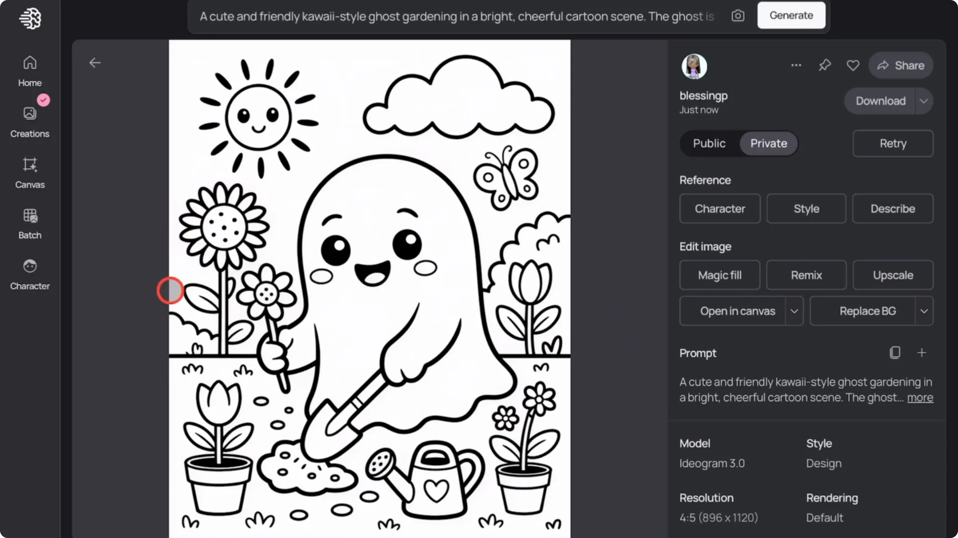Keep the image Private

click(768, 143)
